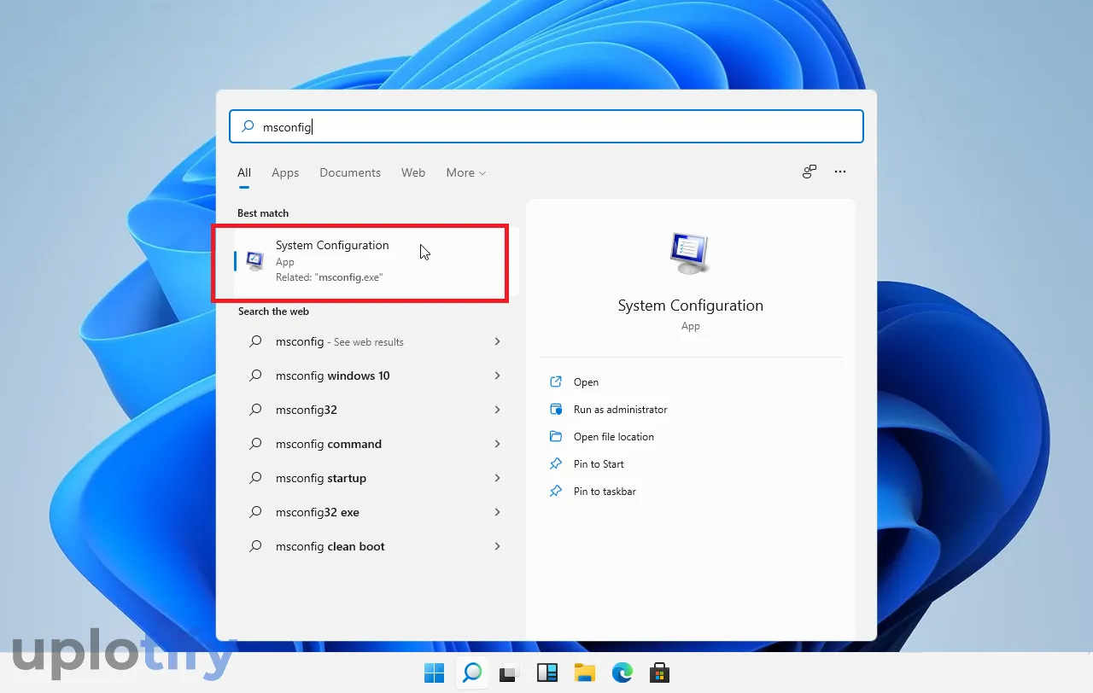The height and width of the screenshot is (693, 1093).
Task: Switch to the Web filter tab
Action: click(x=413, y=172)
